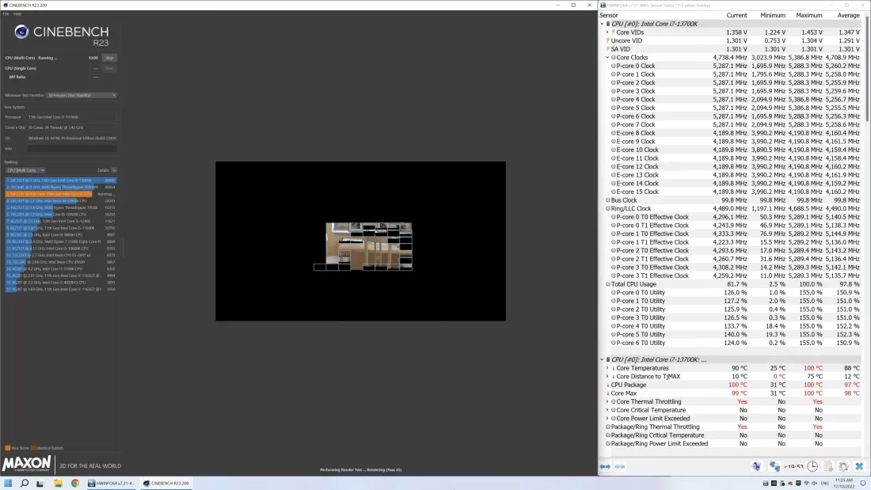The image size is (871, 490).
Task: Expand the Core Temperatures row
Action: click(607, 368)
